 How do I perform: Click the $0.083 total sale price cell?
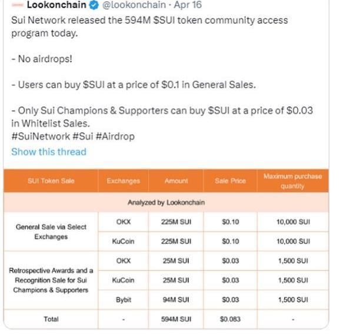230,319
